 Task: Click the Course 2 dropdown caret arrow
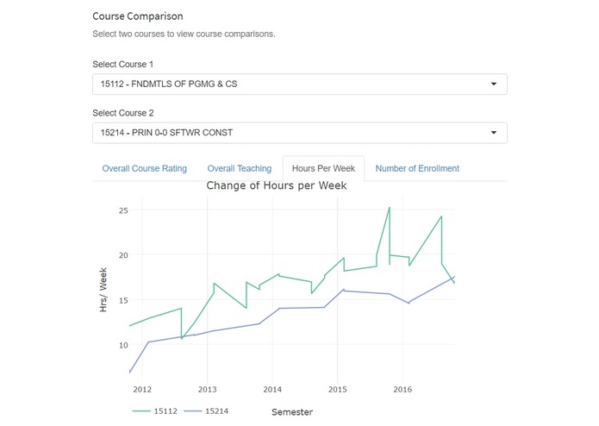pyautogui.click(x=494, y=133)
